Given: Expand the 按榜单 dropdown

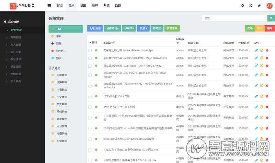Looking at the screenshot, I should tap(129, 29).
